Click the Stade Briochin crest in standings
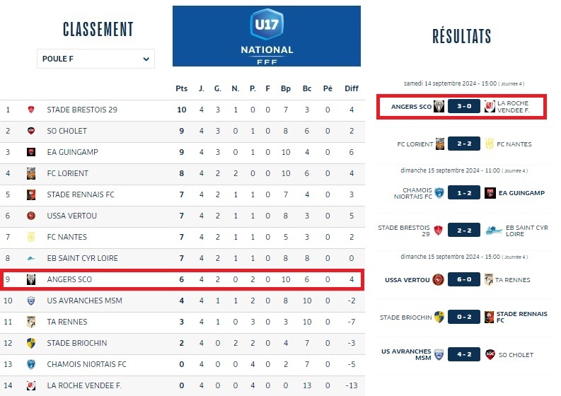Viewport: 561px width, 396px height. point(31,343)
